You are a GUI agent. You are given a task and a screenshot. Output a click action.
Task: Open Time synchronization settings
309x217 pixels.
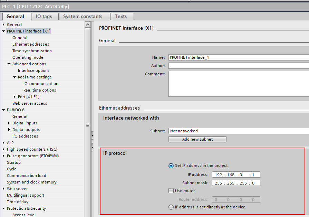coord(32,51)
